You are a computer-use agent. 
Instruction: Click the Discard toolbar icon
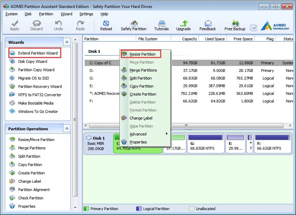tap(37, 23)
